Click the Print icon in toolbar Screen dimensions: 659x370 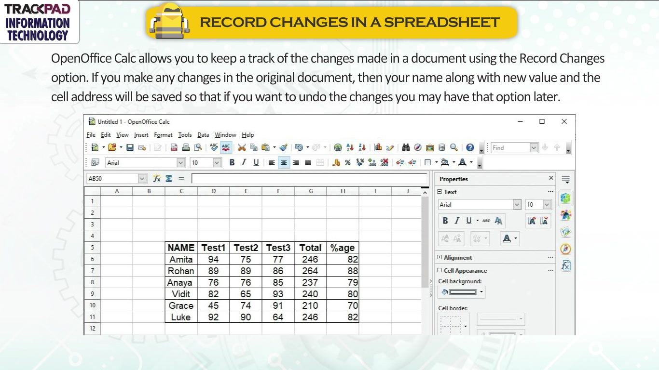pyautogui.click(x=186, y=147)
